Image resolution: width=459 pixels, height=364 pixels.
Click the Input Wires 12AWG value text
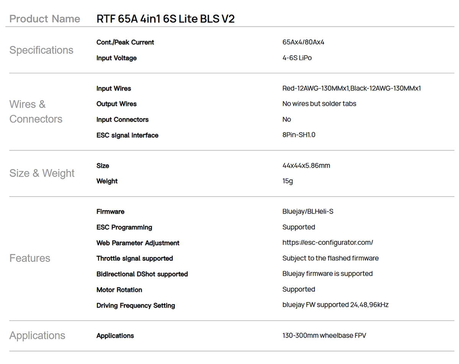pyautogui.click(x=351, y=89)
